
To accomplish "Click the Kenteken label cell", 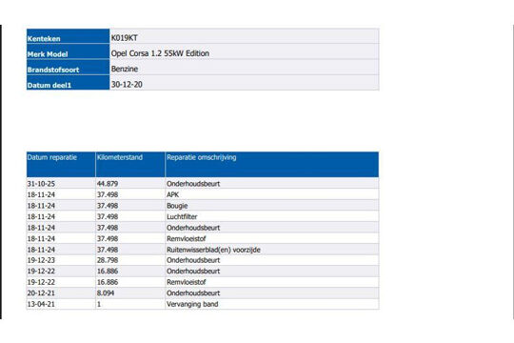I will point(68,36).
